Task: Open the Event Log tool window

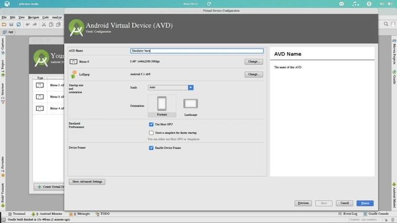Action: pos(347,214)
